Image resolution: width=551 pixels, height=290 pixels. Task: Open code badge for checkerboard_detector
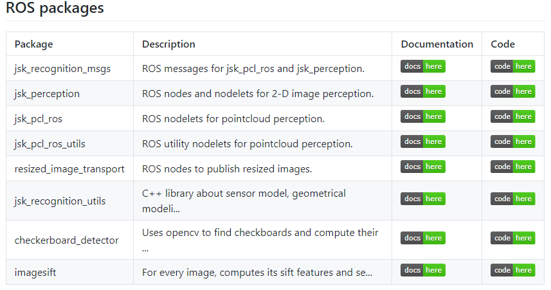point(512,238)
